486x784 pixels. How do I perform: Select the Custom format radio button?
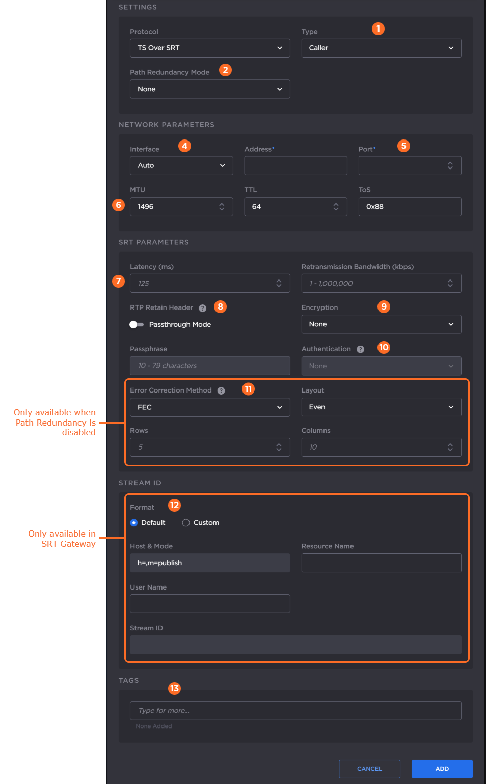coord(186,523)
